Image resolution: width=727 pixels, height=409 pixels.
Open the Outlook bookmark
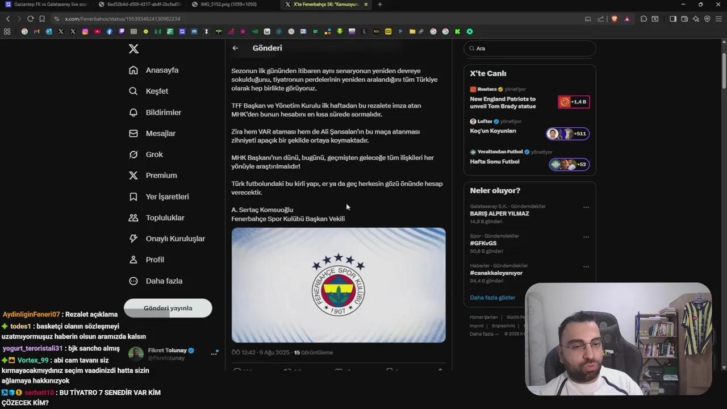pos(49,31)
